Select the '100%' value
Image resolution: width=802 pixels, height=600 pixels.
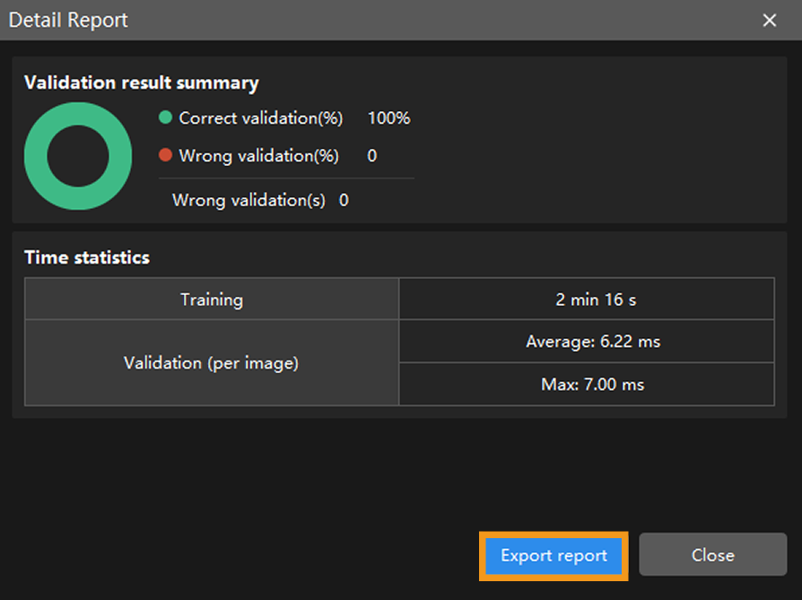point(388,118)
